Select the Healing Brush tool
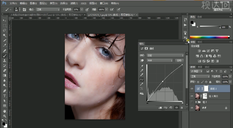Viewport: 233px width, 128px height. pyautogui.click(x=5, y=51)
